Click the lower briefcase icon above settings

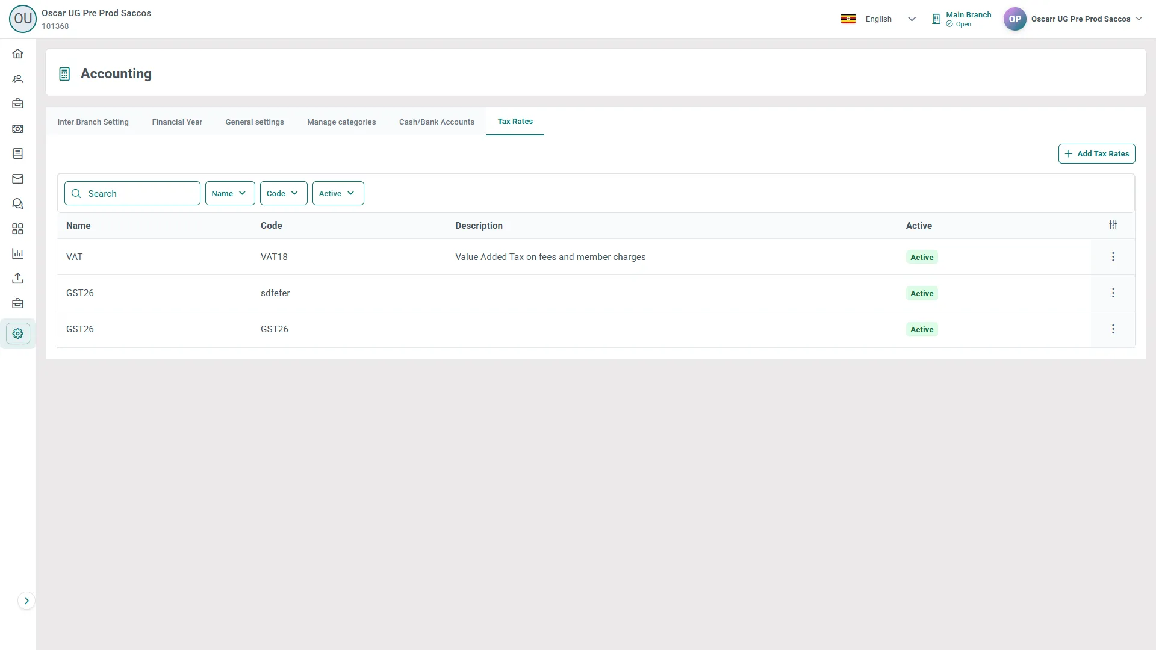(x=17, y=303)
